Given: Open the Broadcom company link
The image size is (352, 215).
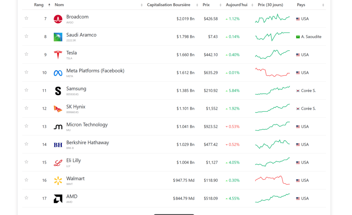Looking at the screenshot, I should (77, 17).
